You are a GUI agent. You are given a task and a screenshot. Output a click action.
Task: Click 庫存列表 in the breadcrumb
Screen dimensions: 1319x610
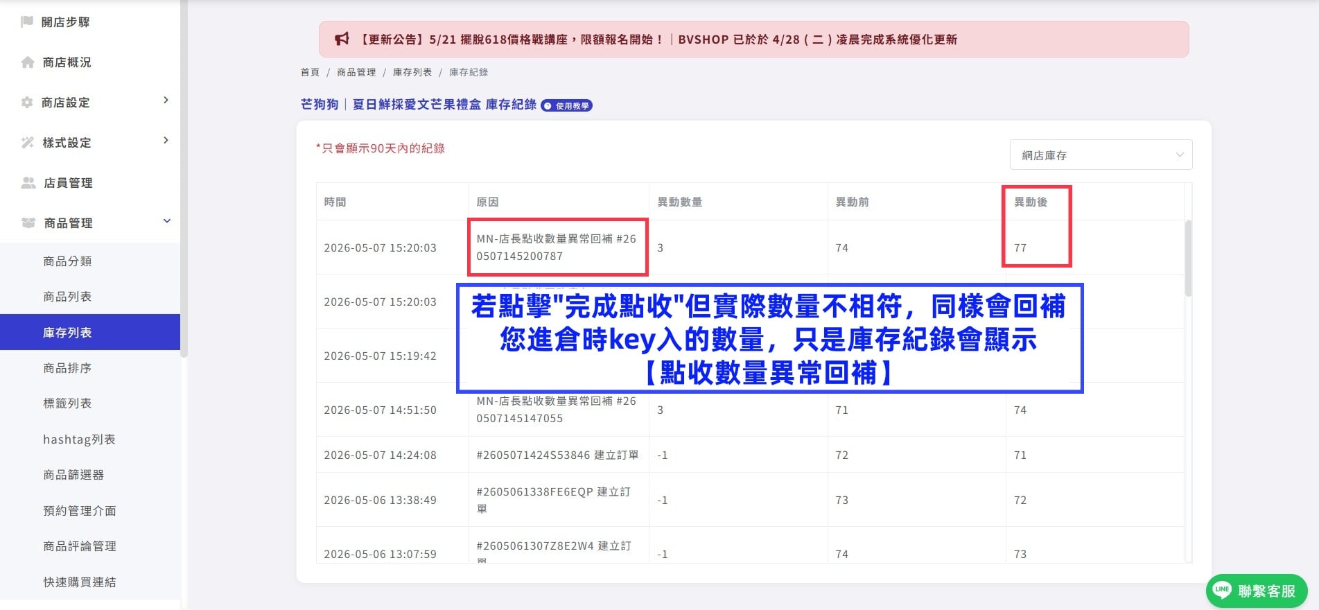(412, 72)
